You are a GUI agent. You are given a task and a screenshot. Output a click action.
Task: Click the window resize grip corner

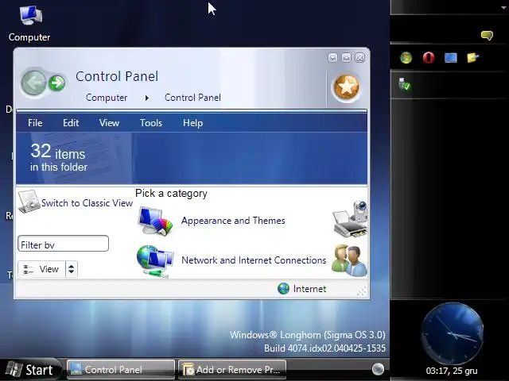point(363,291)
